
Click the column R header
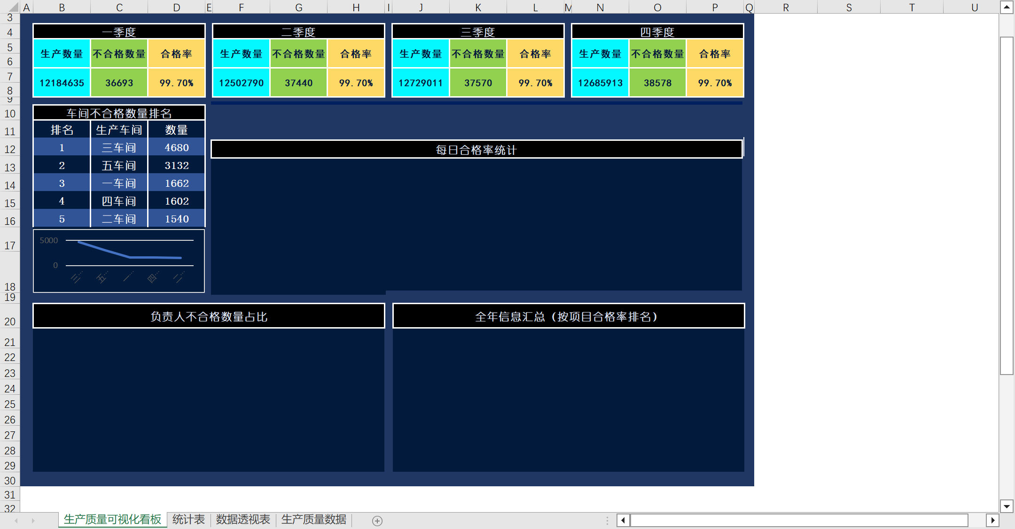click(786, 7)
